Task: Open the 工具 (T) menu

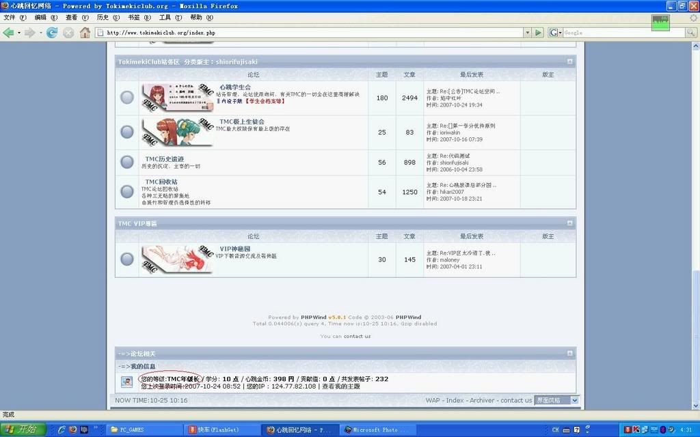Action: pos(170,18)
